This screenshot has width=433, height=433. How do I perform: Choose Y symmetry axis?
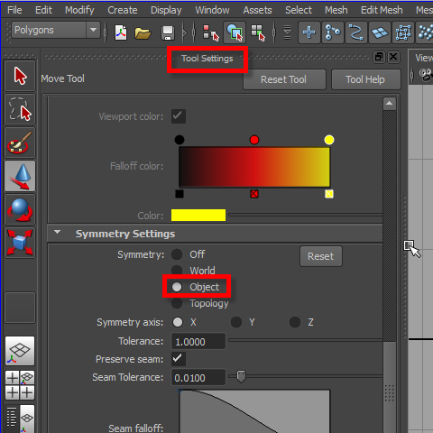pyautogui.click(x=236, y=322)
